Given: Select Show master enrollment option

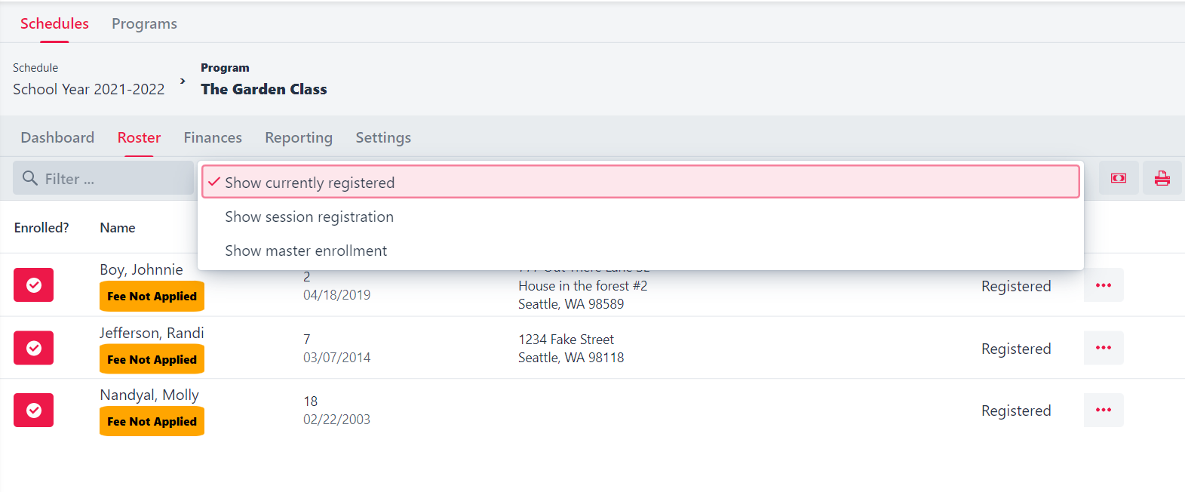Looking at the screenshot, I should [x=305, y=250].
